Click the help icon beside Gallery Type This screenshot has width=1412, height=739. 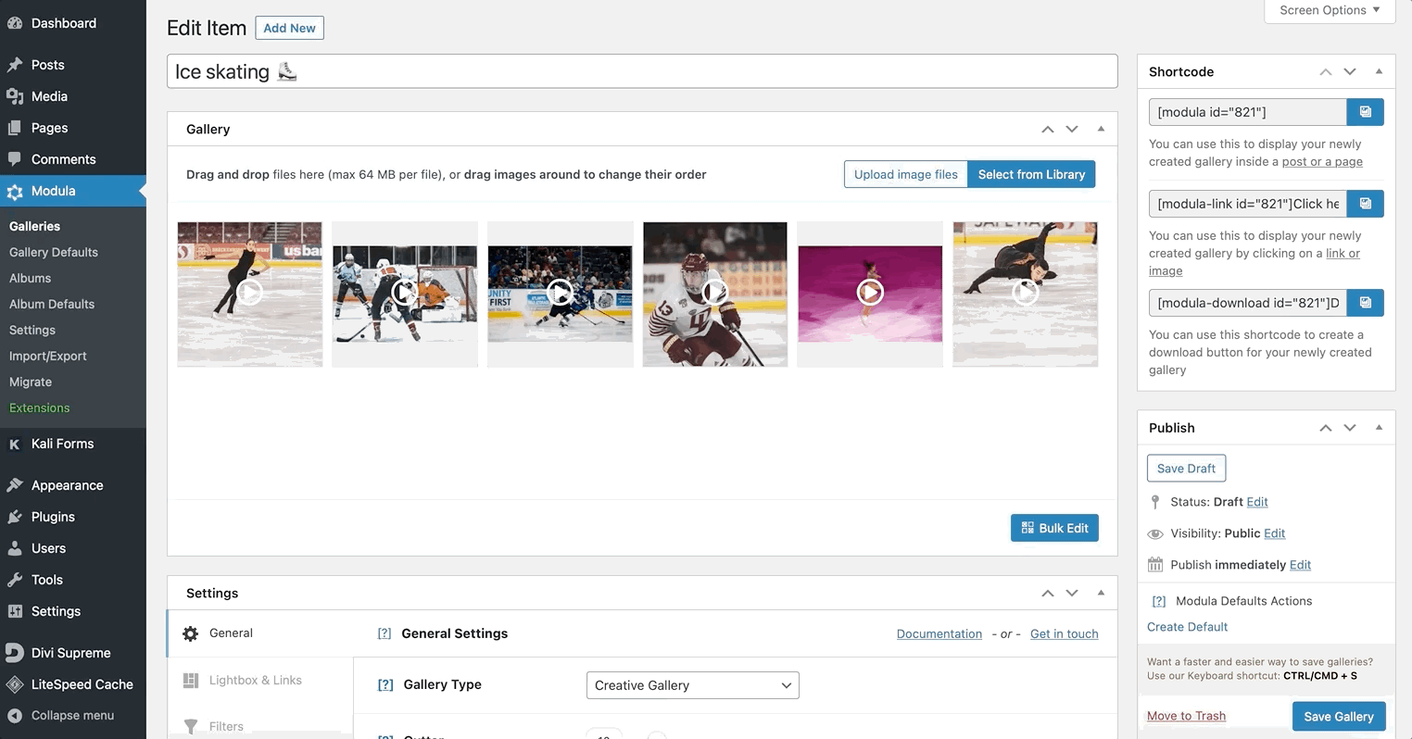[x=385, y=684]
